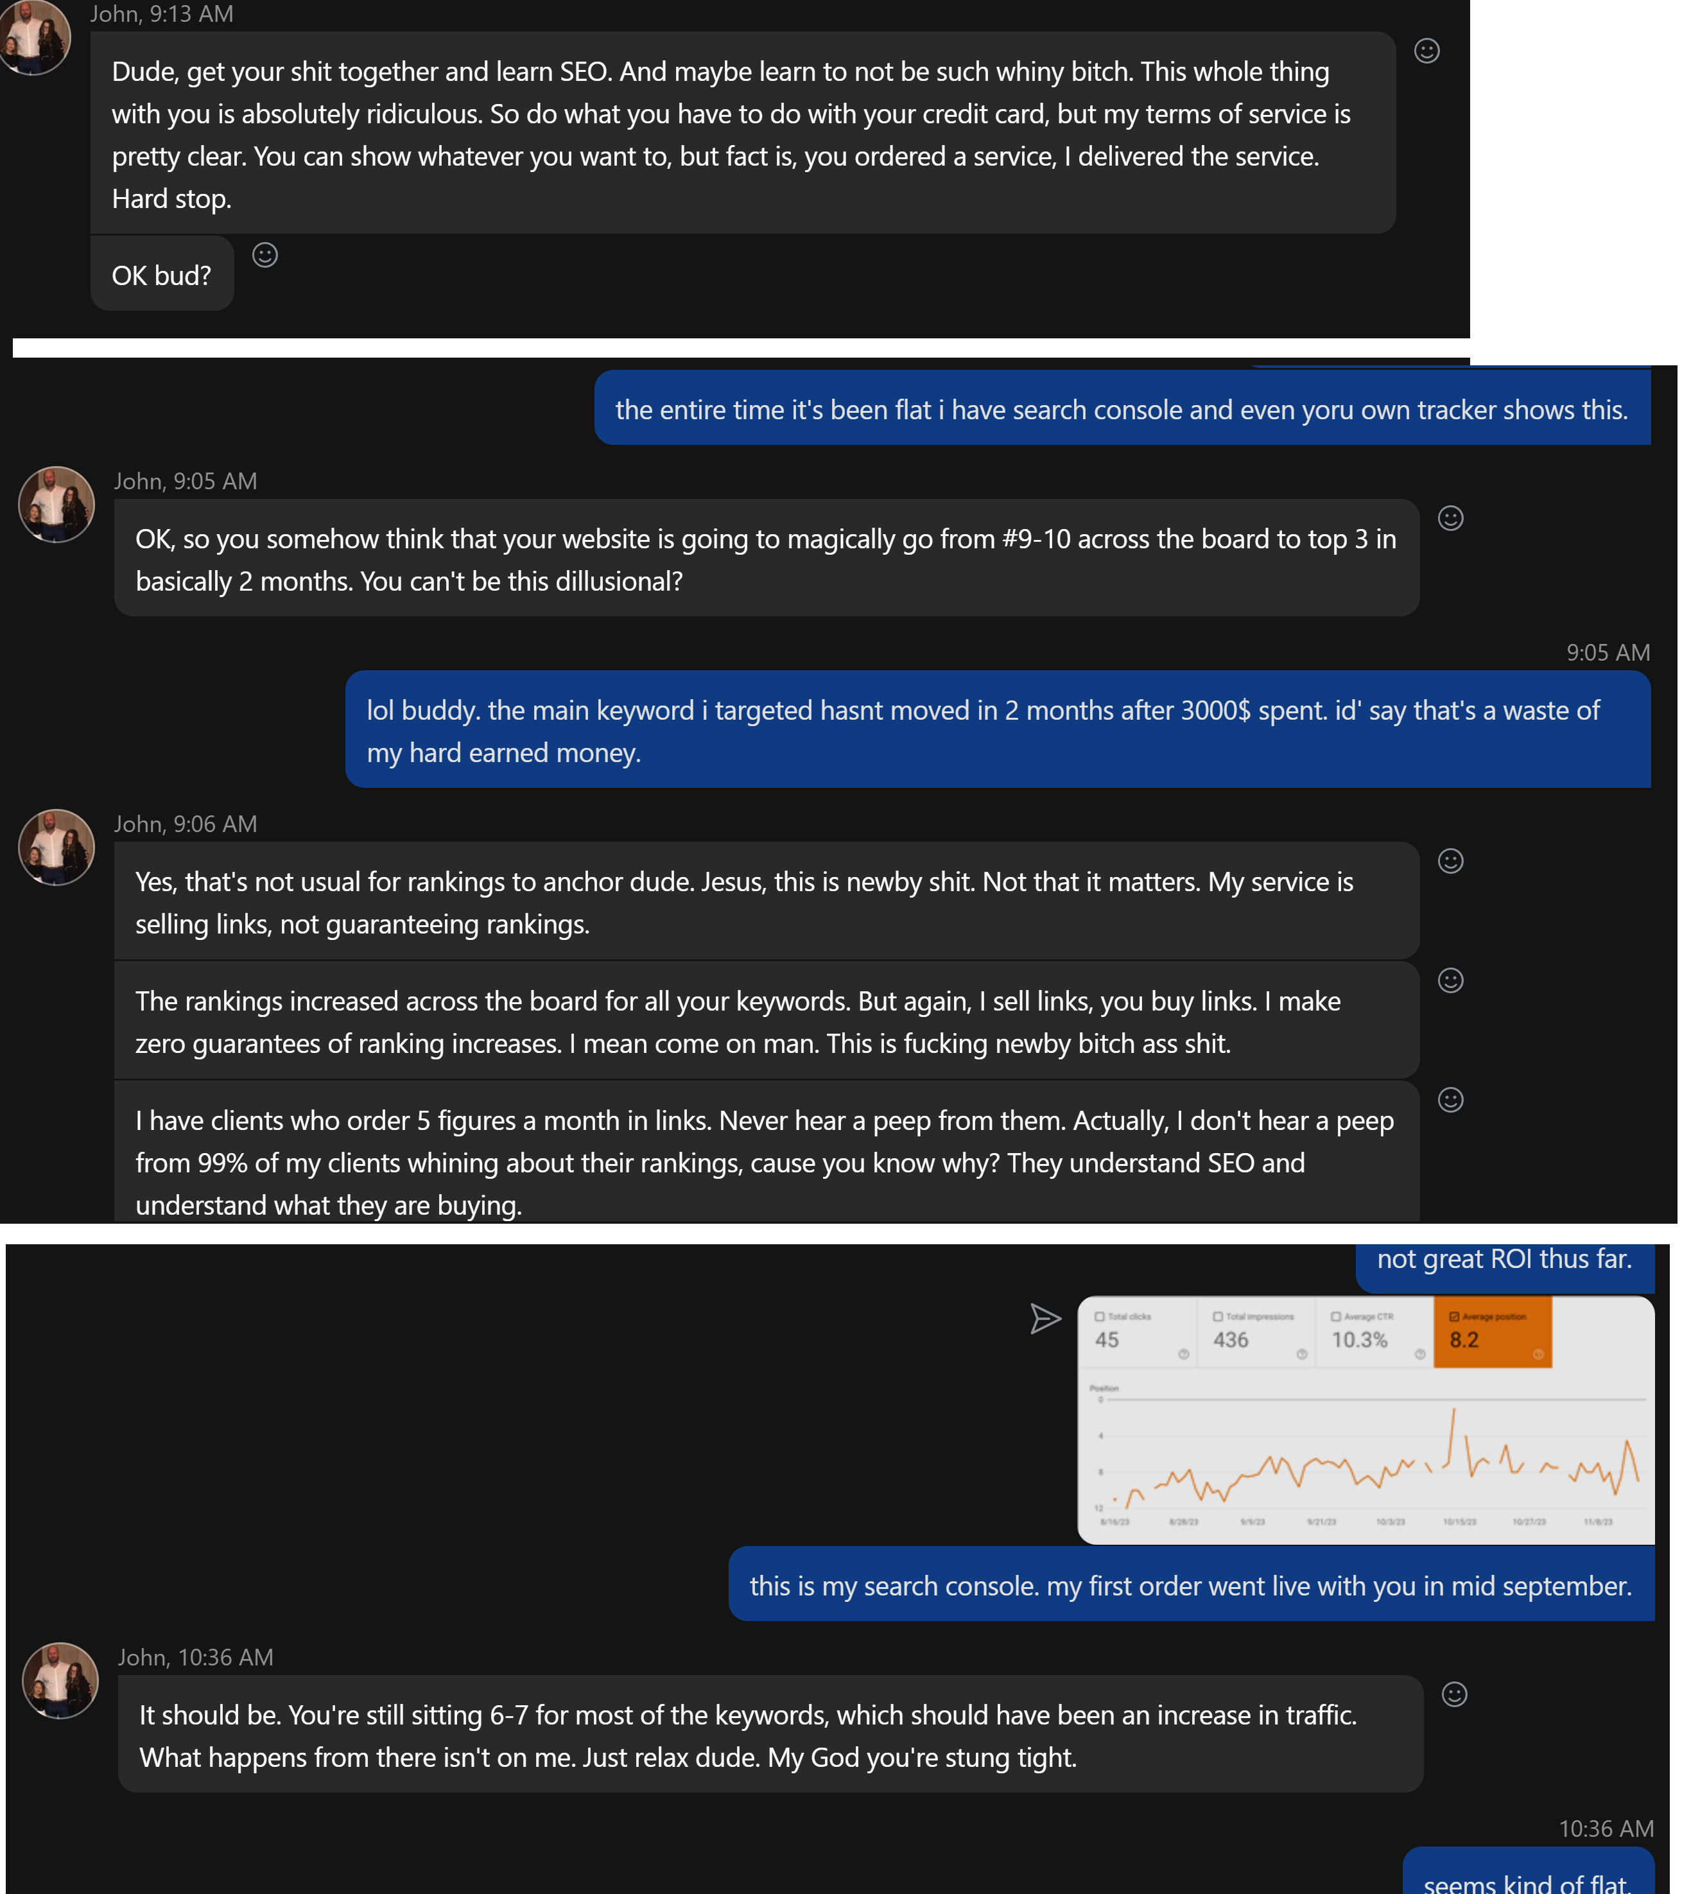Click the reaction smiley next to "OK bud?"
This screenshot has width=1682, height=1894.
point(265,255)
